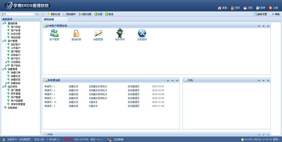
Task: Expand the 动态图表 tree node
Action: (x=6, y=62)
